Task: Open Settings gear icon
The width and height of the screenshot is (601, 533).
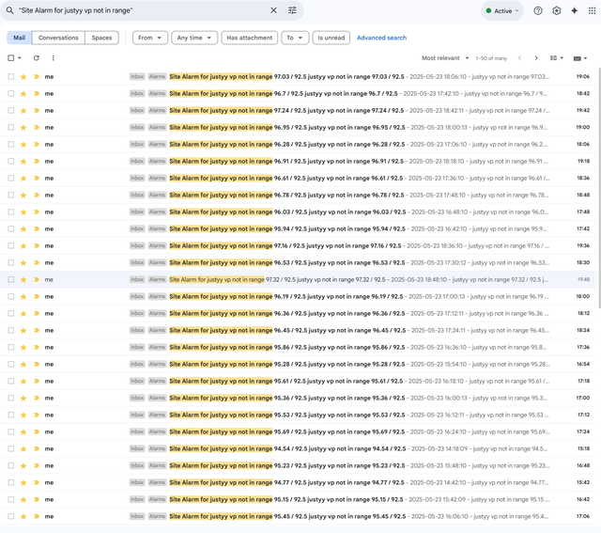Action: (x=556, y=10)
